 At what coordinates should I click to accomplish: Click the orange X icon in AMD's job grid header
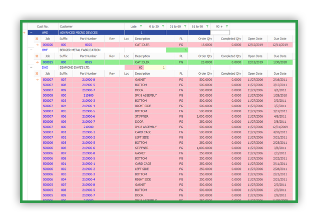(x=37, y=38)
